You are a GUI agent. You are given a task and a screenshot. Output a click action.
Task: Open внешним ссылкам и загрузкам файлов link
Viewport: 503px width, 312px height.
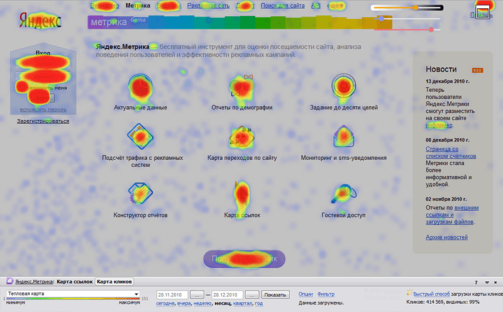(x=452, y=214)
